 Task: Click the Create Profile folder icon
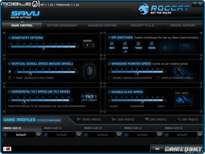(79, 120)
